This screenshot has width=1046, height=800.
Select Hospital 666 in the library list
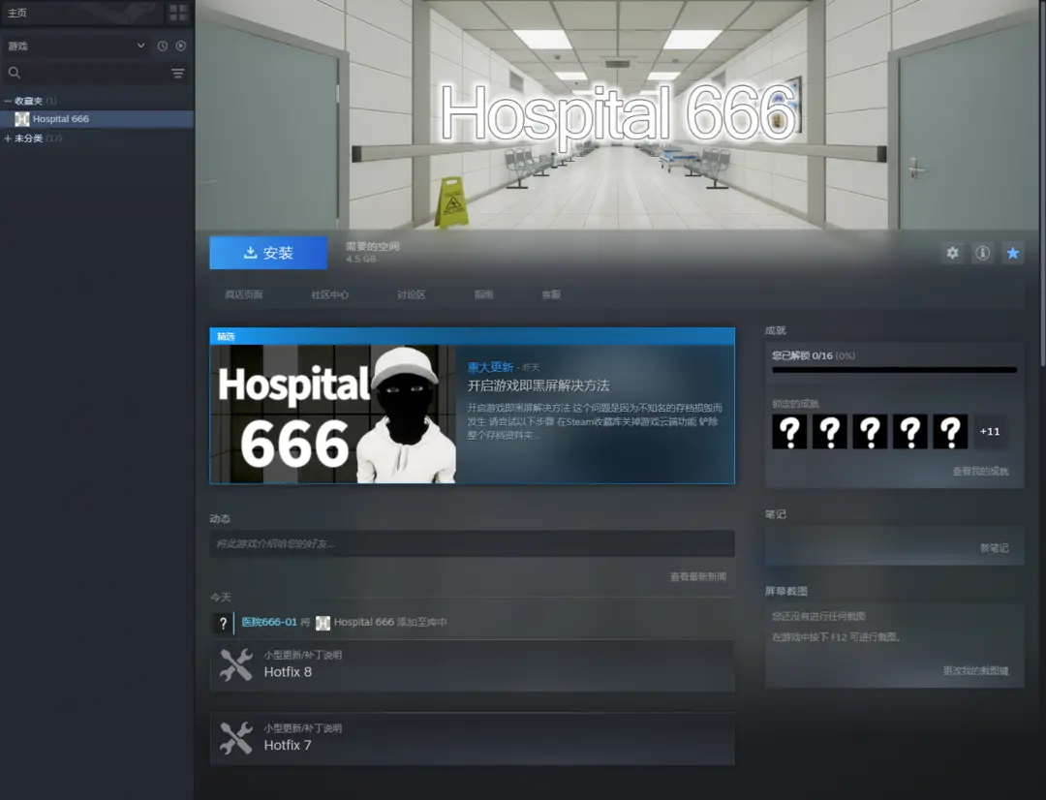(x=98, y=119)
